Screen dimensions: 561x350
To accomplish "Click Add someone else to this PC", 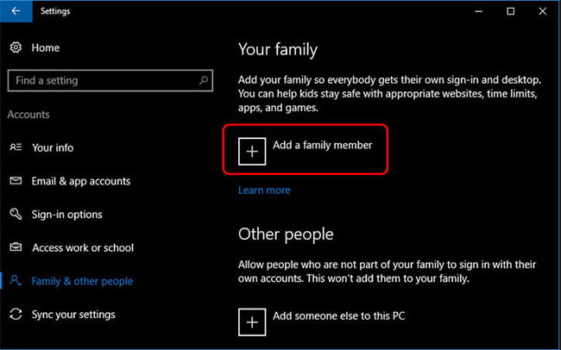I will click(x=338, y=316).
